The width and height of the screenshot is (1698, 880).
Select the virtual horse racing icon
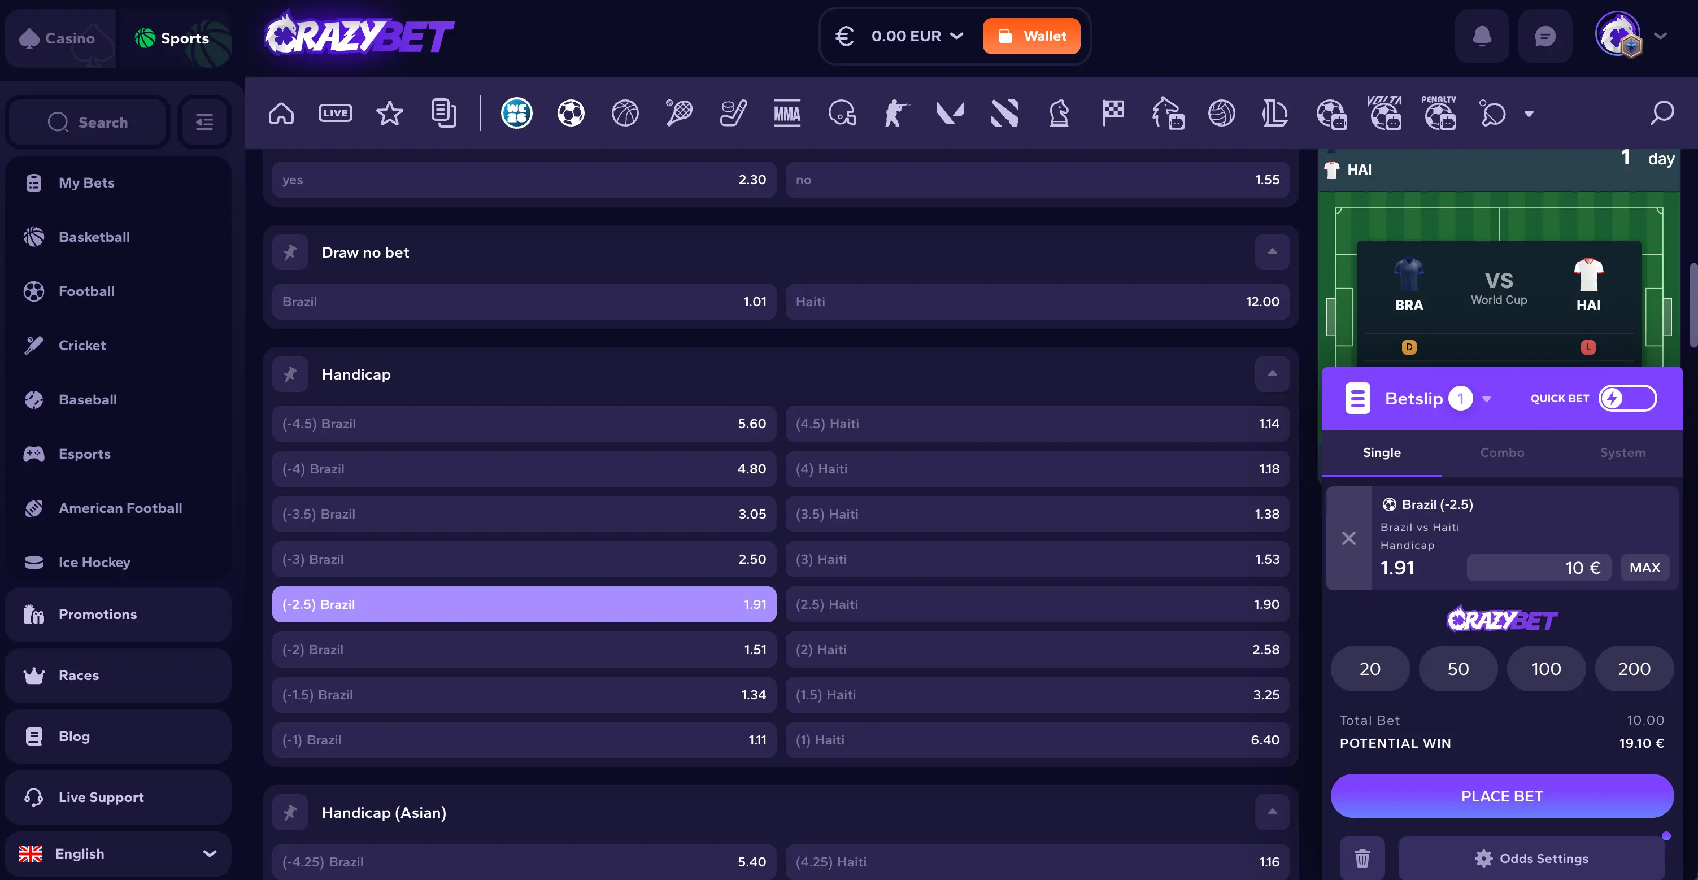click(1168, 114)
